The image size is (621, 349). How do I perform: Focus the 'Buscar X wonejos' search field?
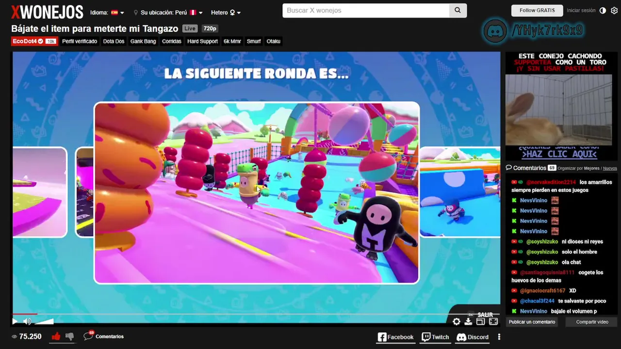tap(366, 10)
